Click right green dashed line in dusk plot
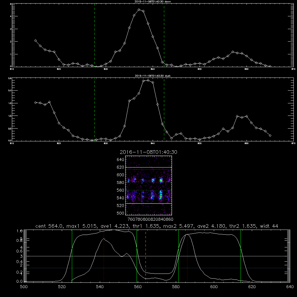Viewport: 297px width, 297px height. click(164, 109)
